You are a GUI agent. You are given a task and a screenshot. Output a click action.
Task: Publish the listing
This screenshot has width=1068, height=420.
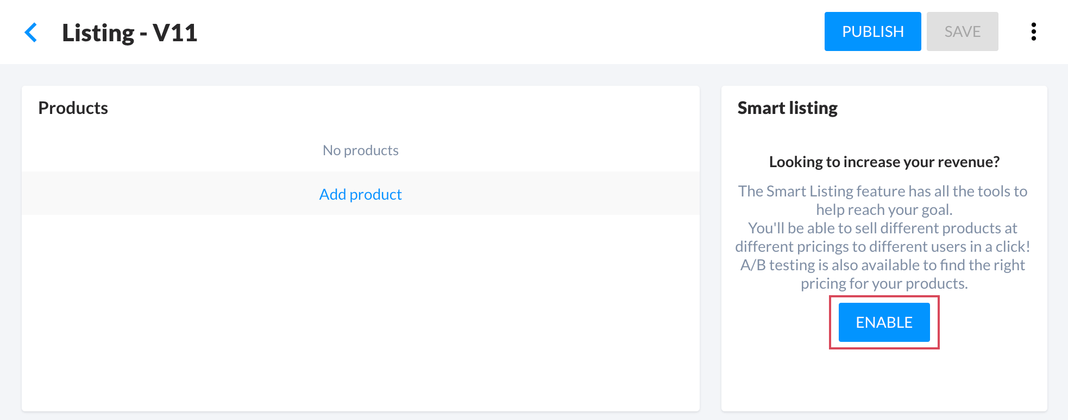coord(872,31)
